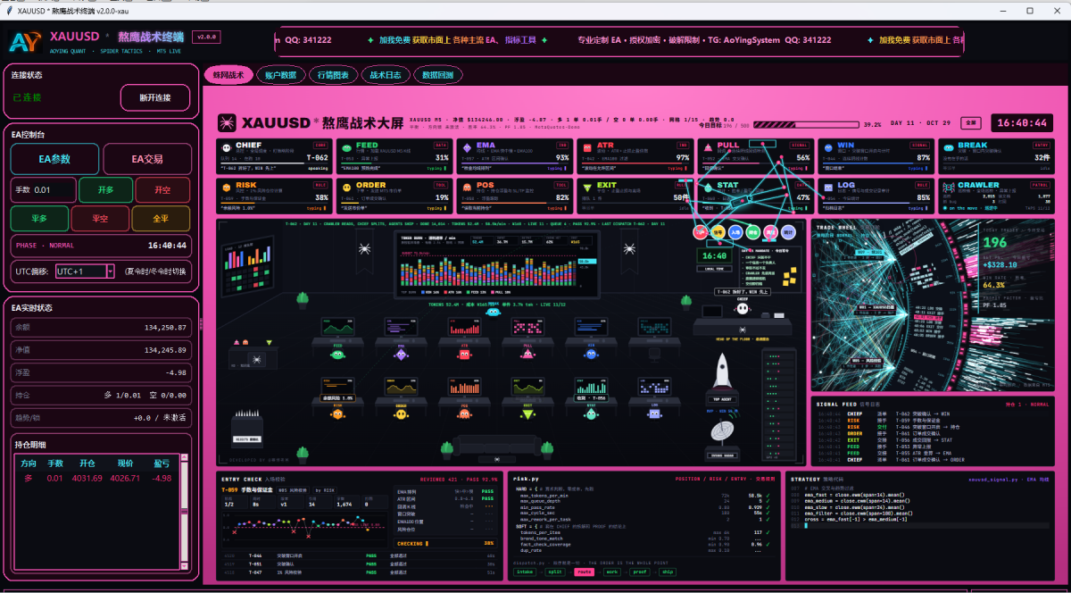Click the AY logo in the header
1071x593 pixels.
coord(24,42)
